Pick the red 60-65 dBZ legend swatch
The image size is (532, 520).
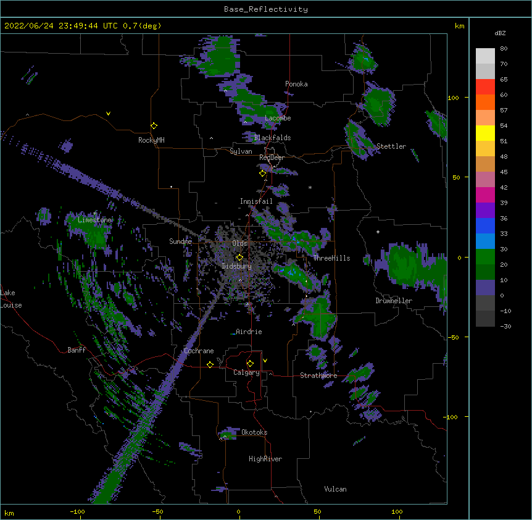(x=485, y=87)
